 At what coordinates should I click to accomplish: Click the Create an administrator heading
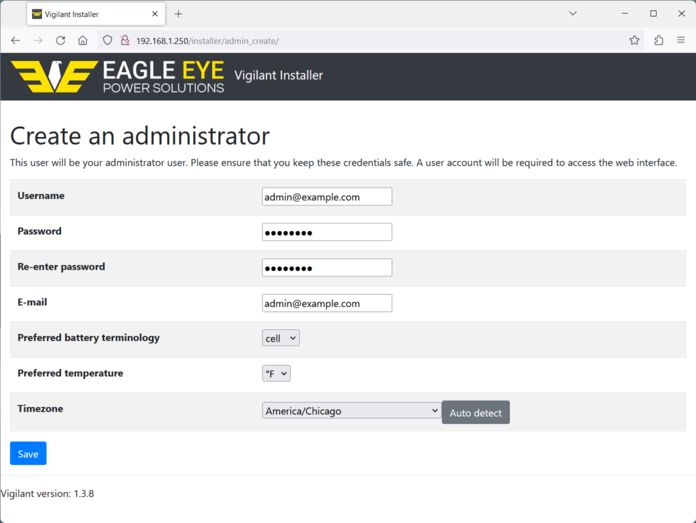[140, 135]
